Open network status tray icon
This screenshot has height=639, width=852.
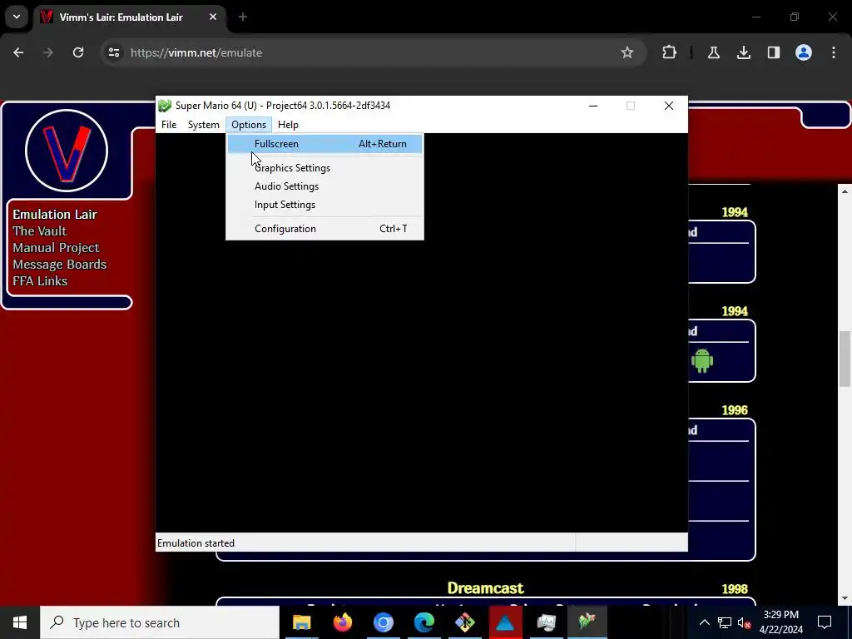[x=725, y=622]
